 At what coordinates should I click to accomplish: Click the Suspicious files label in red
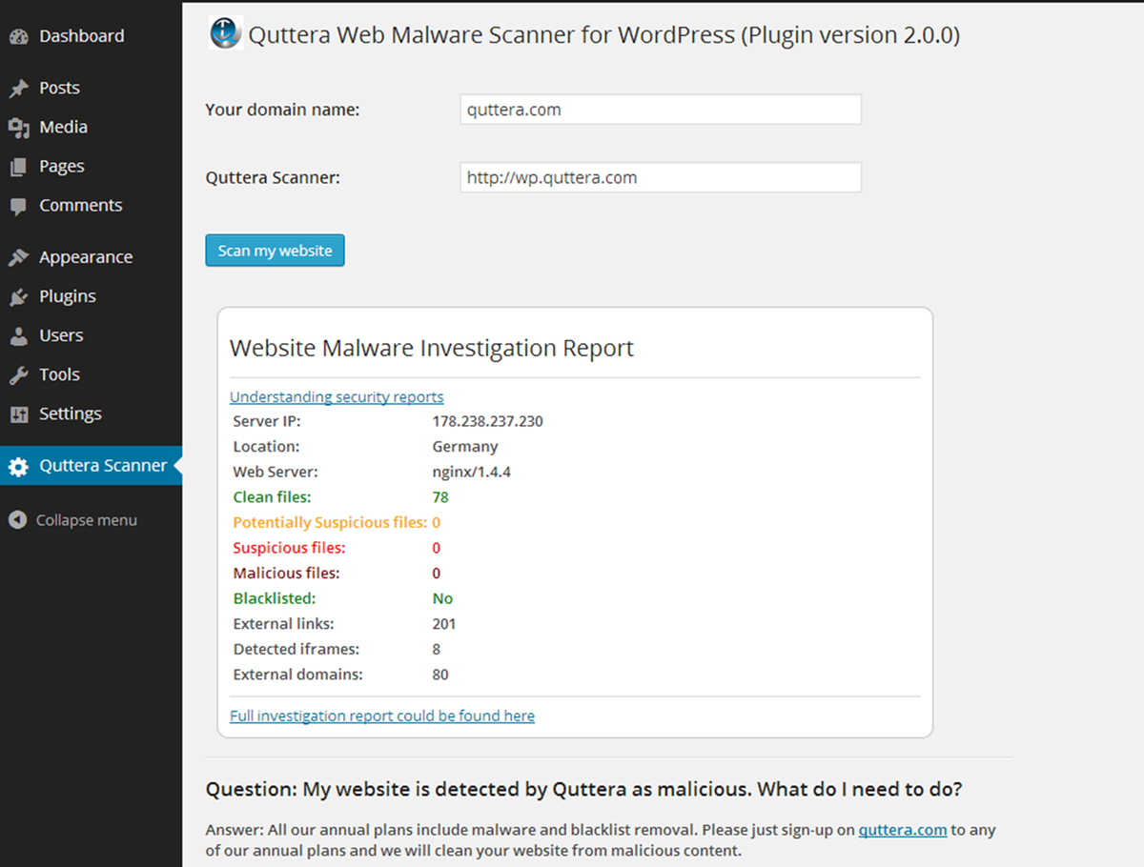(x=289, y=548)
